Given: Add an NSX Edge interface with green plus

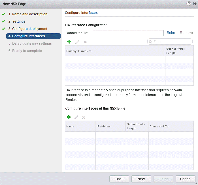Looking at the screenshot, I should coord(69,117).
